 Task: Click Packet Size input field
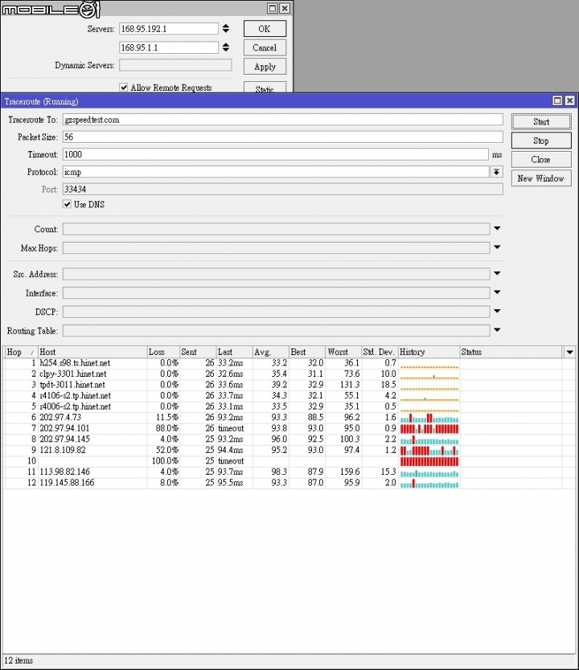[282, 137]
